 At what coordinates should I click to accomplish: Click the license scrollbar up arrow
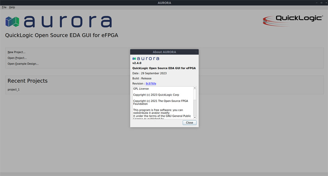195,88
